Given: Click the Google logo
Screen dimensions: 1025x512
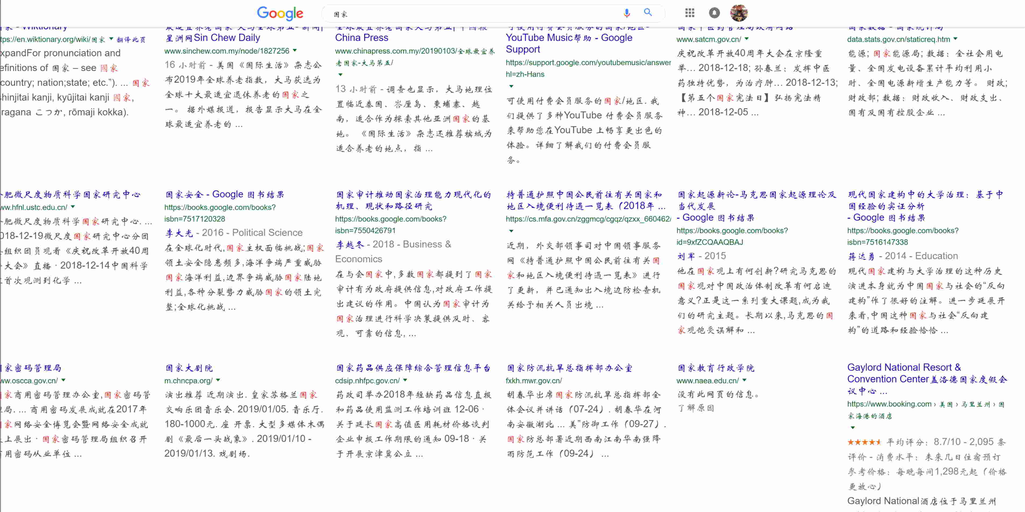Looking at the screenshot, I should point(280,13).
